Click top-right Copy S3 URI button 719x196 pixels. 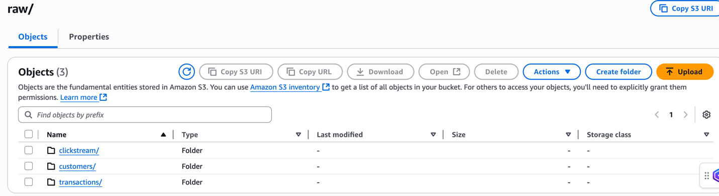pos(685,9)
